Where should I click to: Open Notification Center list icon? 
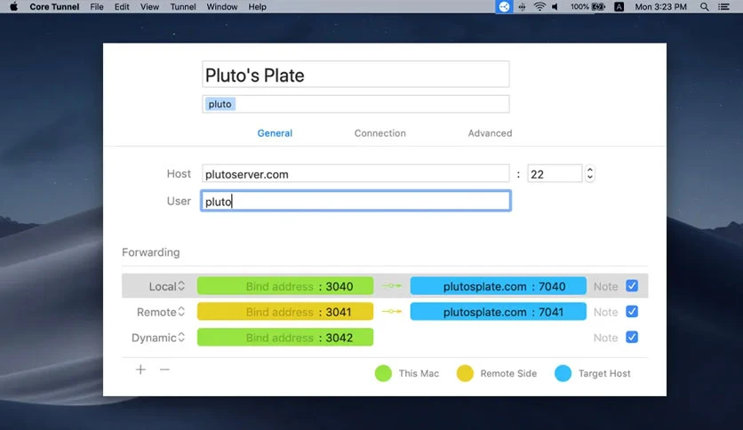tap(723, 6)
